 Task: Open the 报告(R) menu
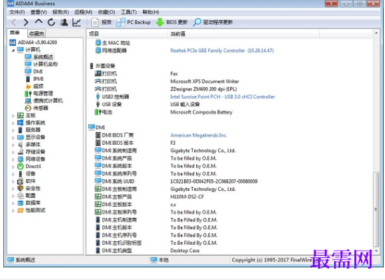(x=61, y=12)
